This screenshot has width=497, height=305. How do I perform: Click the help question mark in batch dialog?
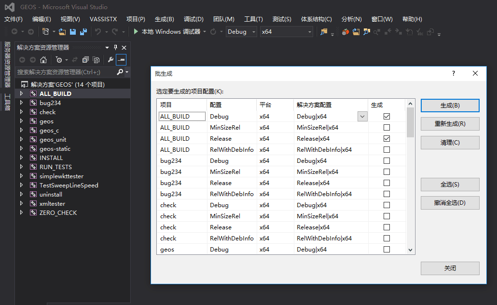454,73
